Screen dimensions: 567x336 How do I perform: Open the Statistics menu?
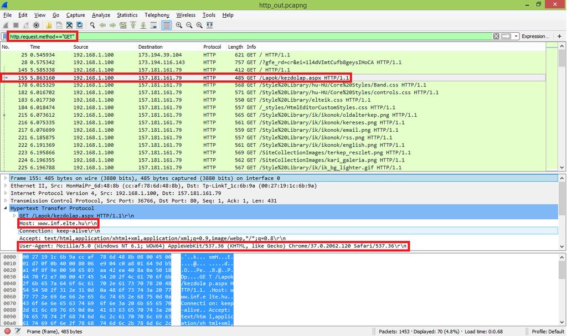point(127,15)
